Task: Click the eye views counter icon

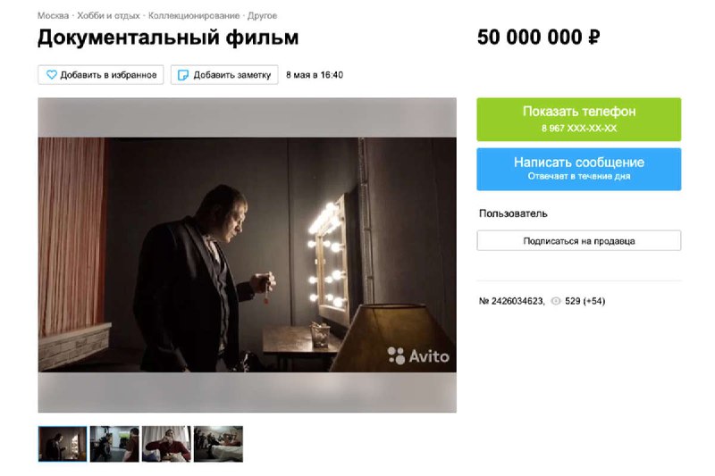Action: coord(555,301)
